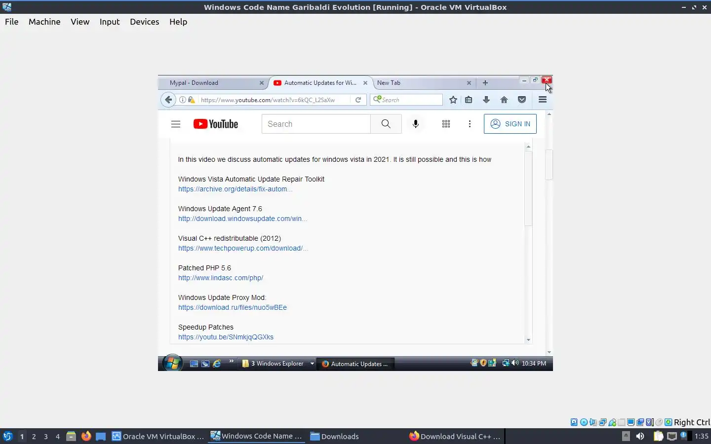Viewport: 711px width, 444px height.
Task: Reload the YouTube page
Action: [358, 100]
